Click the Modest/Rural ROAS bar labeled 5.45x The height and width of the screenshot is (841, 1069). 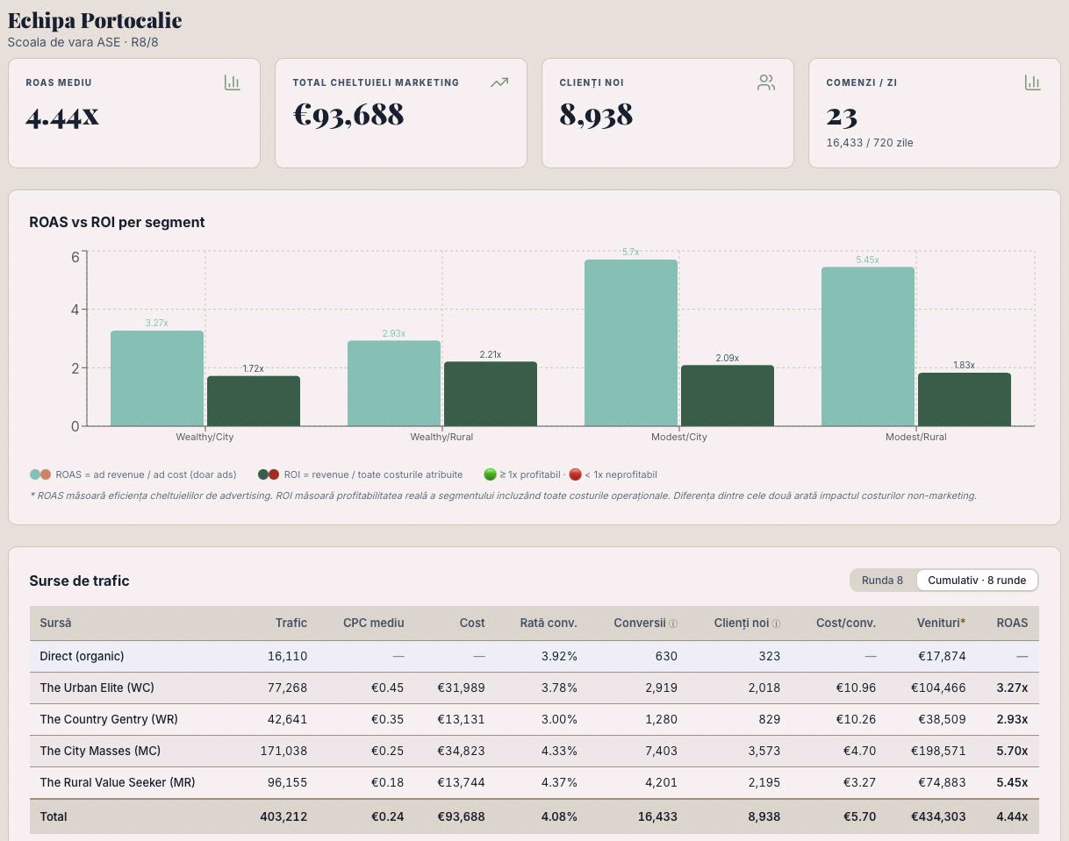click(868, 346)
